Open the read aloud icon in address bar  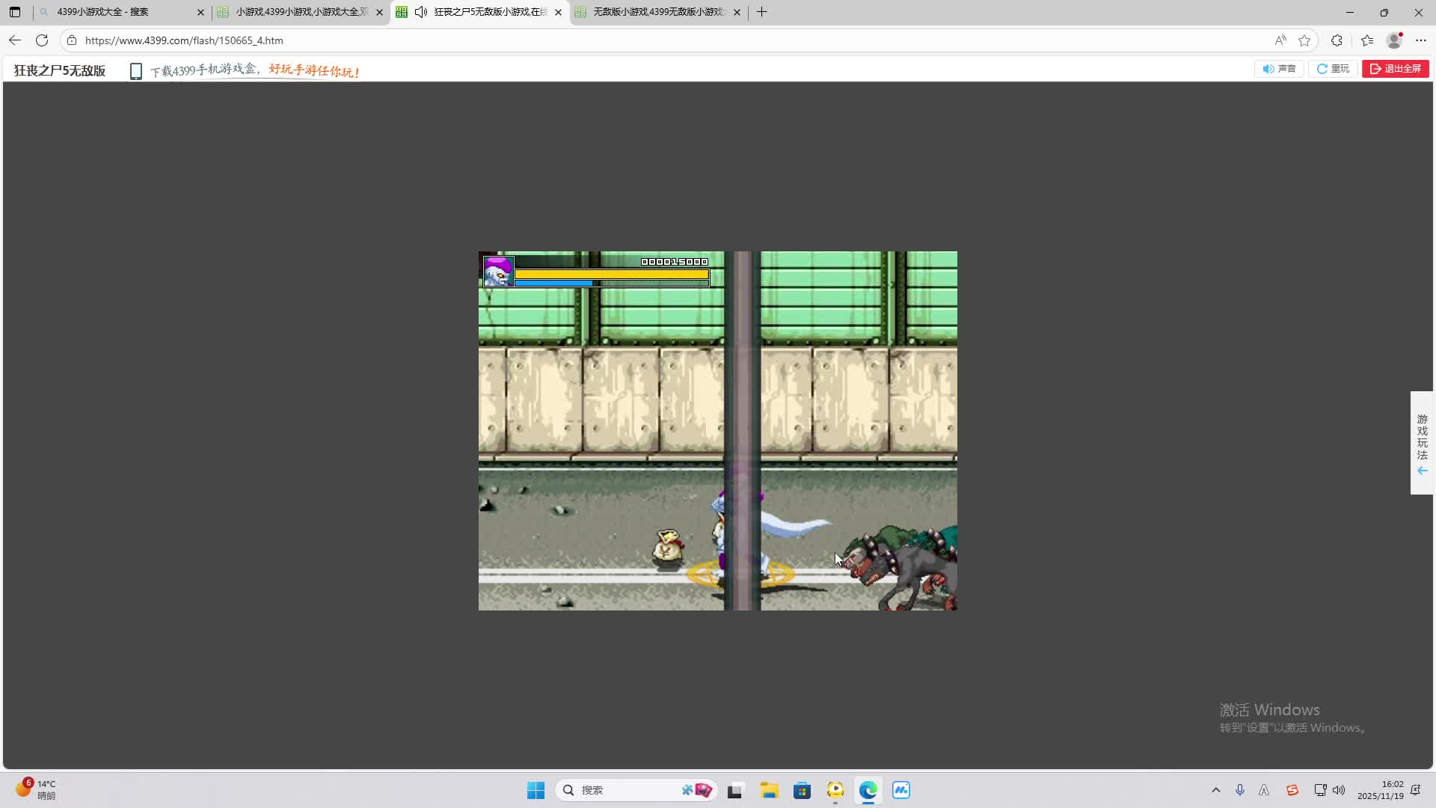(x=1280, y=40)
